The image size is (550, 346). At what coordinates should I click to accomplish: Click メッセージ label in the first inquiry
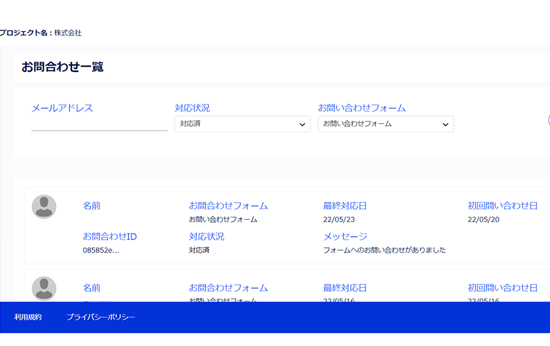point(345,237)
